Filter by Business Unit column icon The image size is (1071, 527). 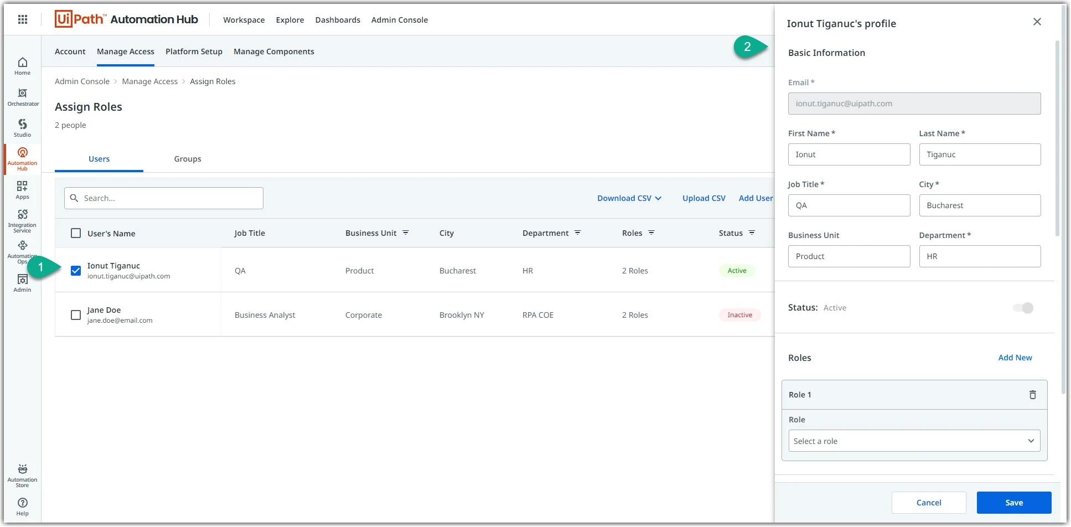pyautogui.click(x=406, y=233)
